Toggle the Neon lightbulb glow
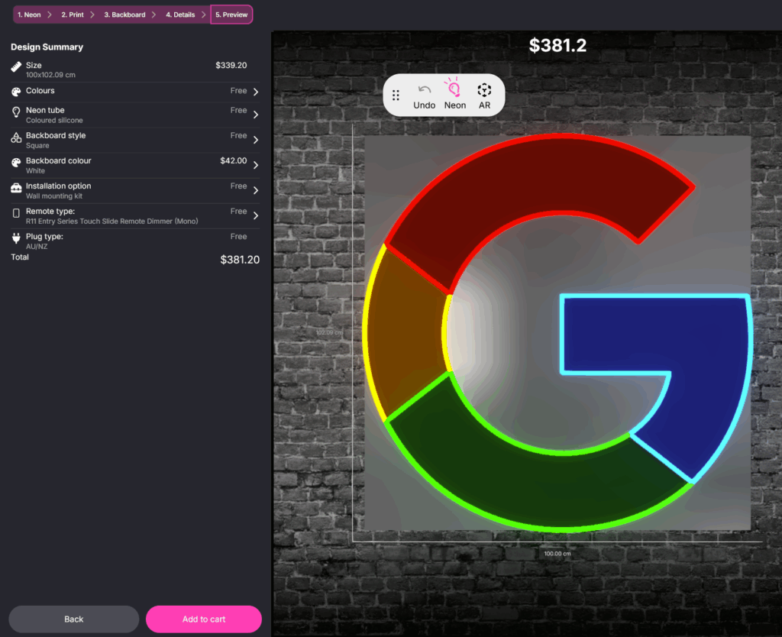 pyautogui.click(x=454, y=89)
